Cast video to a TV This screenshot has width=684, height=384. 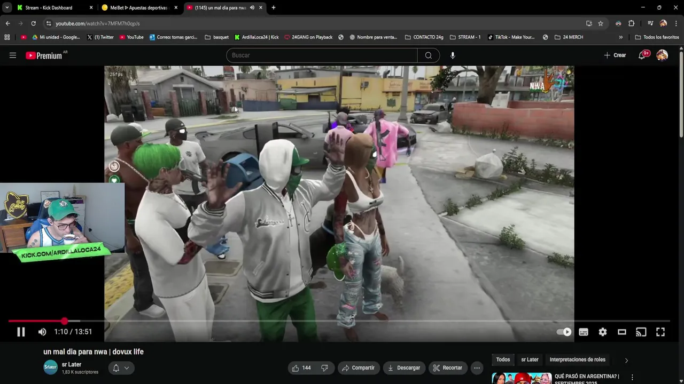click(x=641, y=332)
